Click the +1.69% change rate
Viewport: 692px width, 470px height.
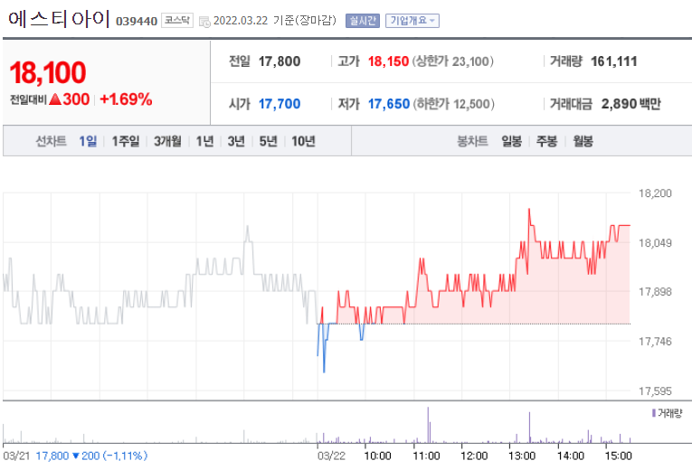pos(127,99)
